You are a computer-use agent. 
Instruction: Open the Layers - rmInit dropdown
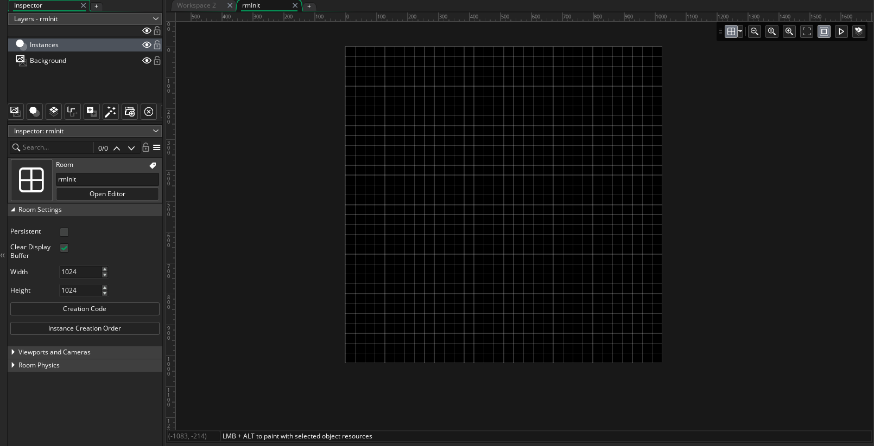(85, 19)
